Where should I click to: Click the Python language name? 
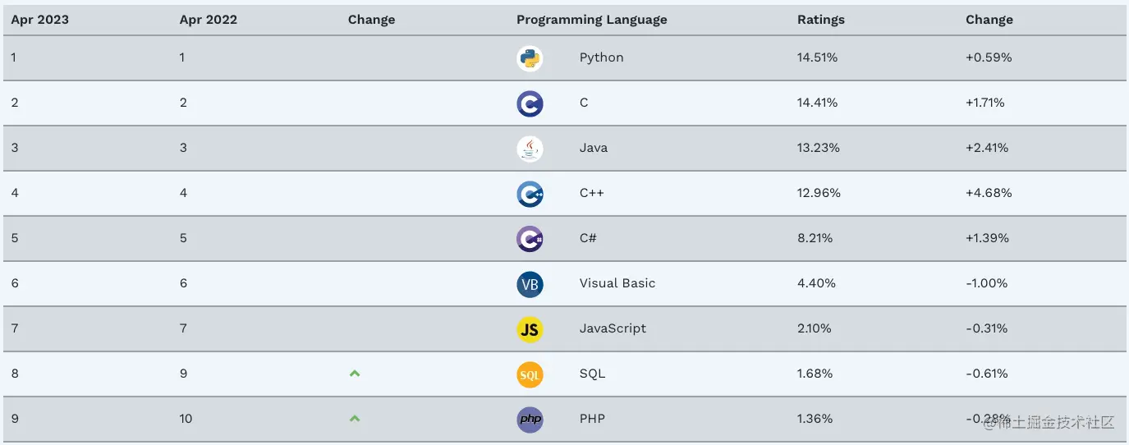pos(601,57)
